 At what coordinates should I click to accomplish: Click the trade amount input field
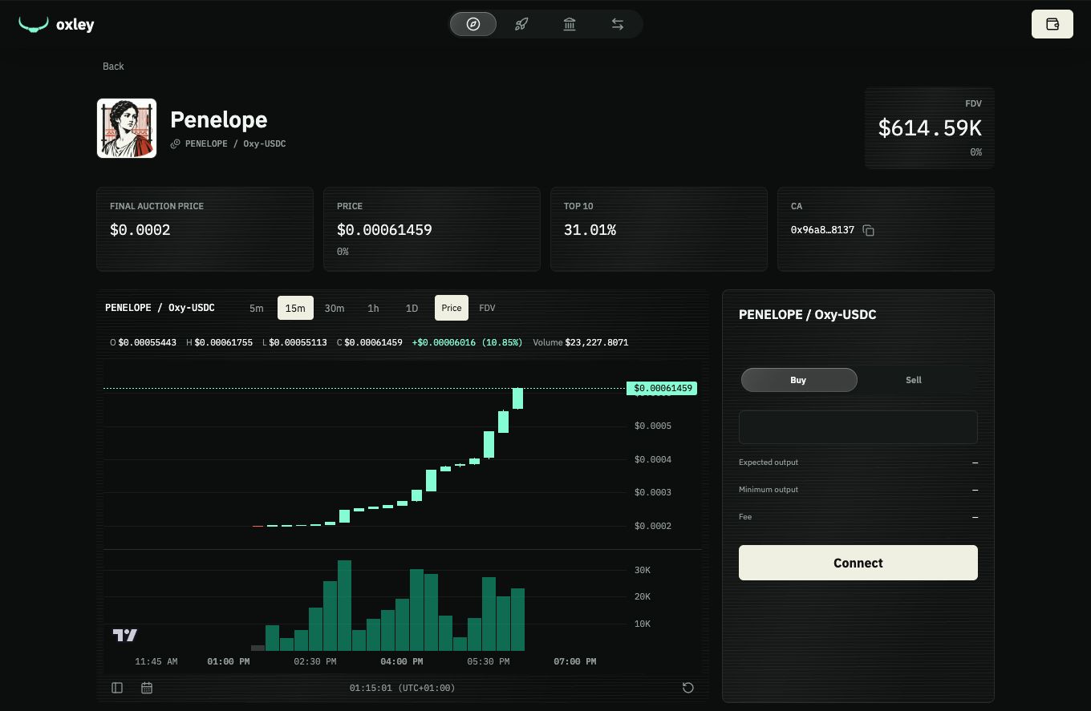coord(858,427)
